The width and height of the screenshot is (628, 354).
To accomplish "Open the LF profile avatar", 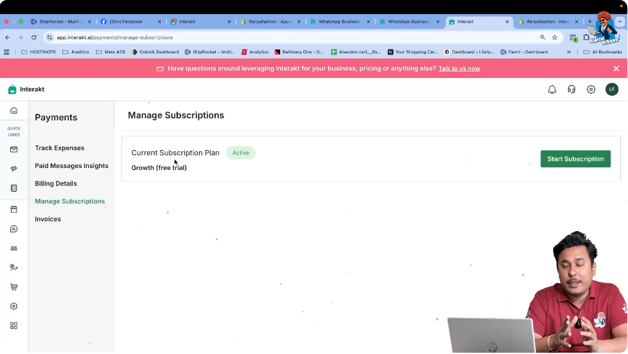I will point(612,89).
